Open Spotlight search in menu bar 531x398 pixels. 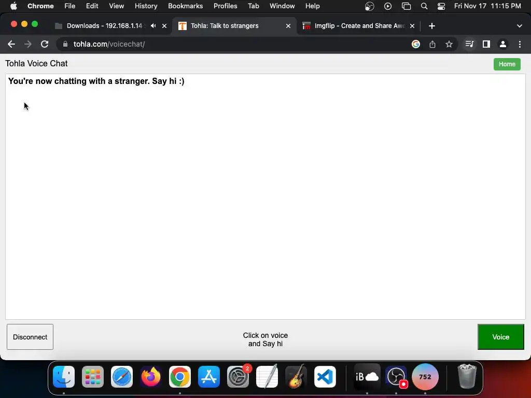click(424, 6)
